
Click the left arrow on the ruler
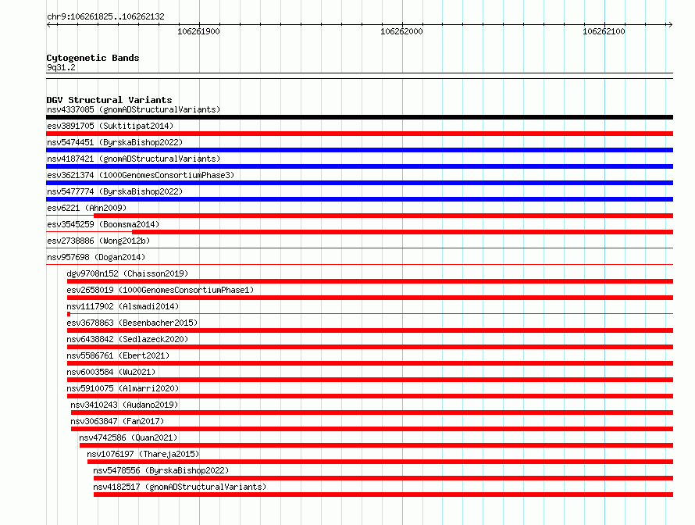pyautogui.click(x=49, y=25)
